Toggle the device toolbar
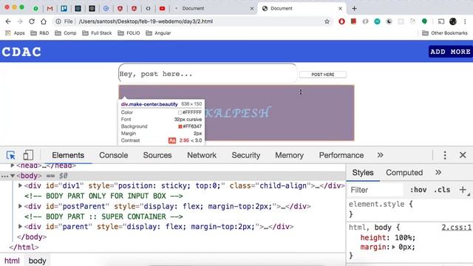 tap(28, 155)
